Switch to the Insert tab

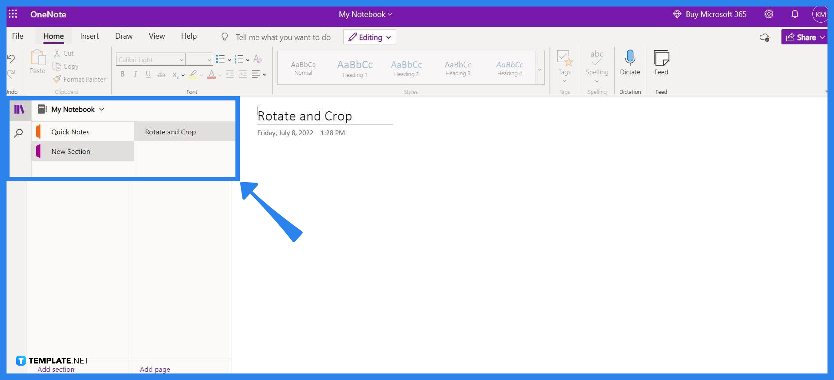pos(89,36)
